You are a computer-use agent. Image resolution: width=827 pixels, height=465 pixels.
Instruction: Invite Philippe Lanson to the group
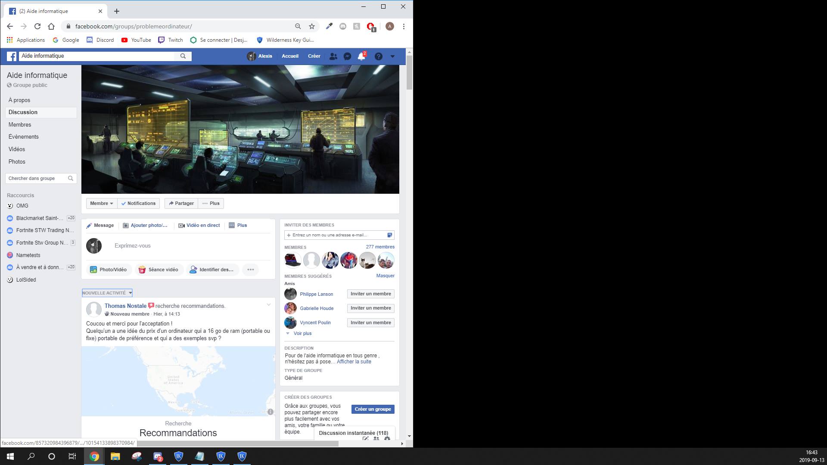(x=370, y=294)
